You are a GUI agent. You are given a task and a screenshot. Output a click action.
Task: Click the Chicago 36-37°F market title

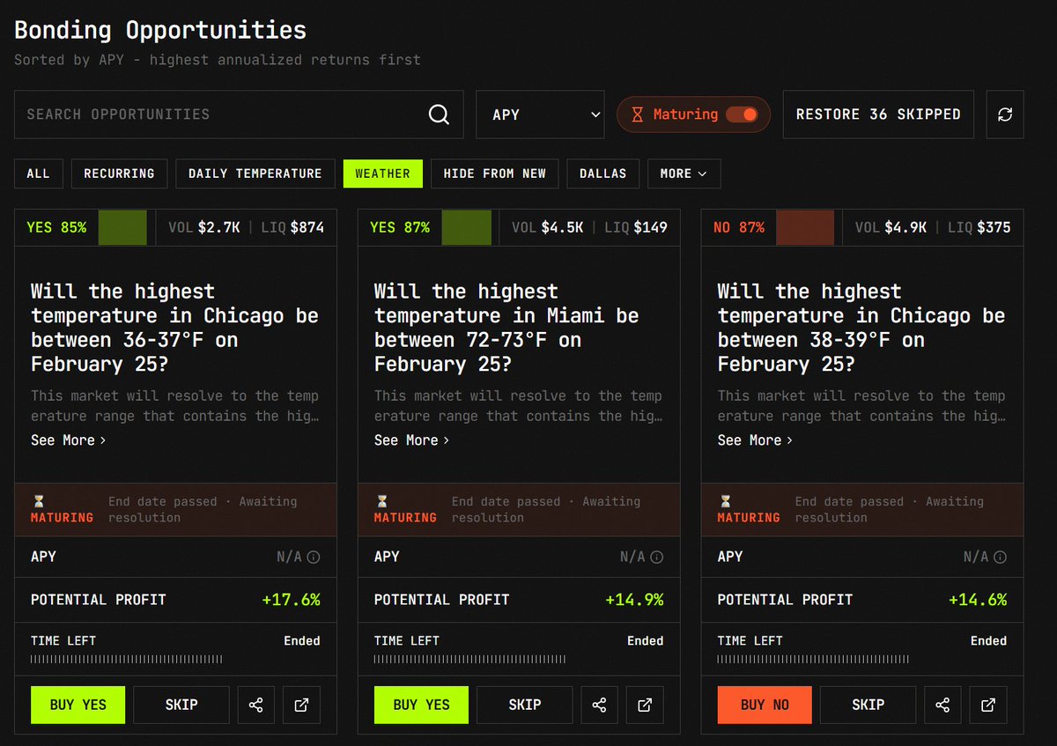point(174,328)
